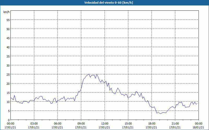Click the 17/01/21 date under 12:00
209x130 pixels.
point(104,127)
